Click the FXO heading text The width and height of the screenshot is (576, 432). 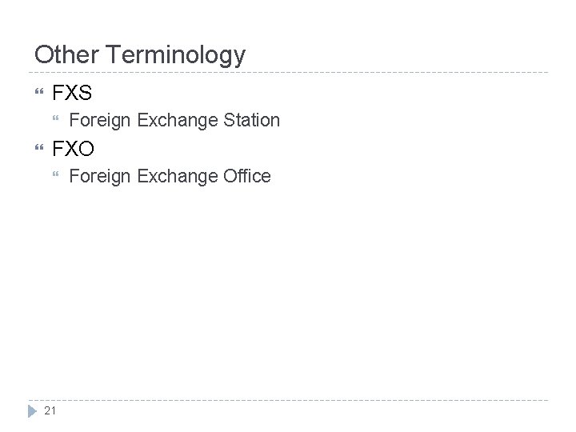(x=73, y=149)
